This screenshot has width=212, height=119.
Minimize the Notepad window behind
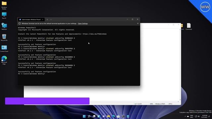[x=169, y=25]
